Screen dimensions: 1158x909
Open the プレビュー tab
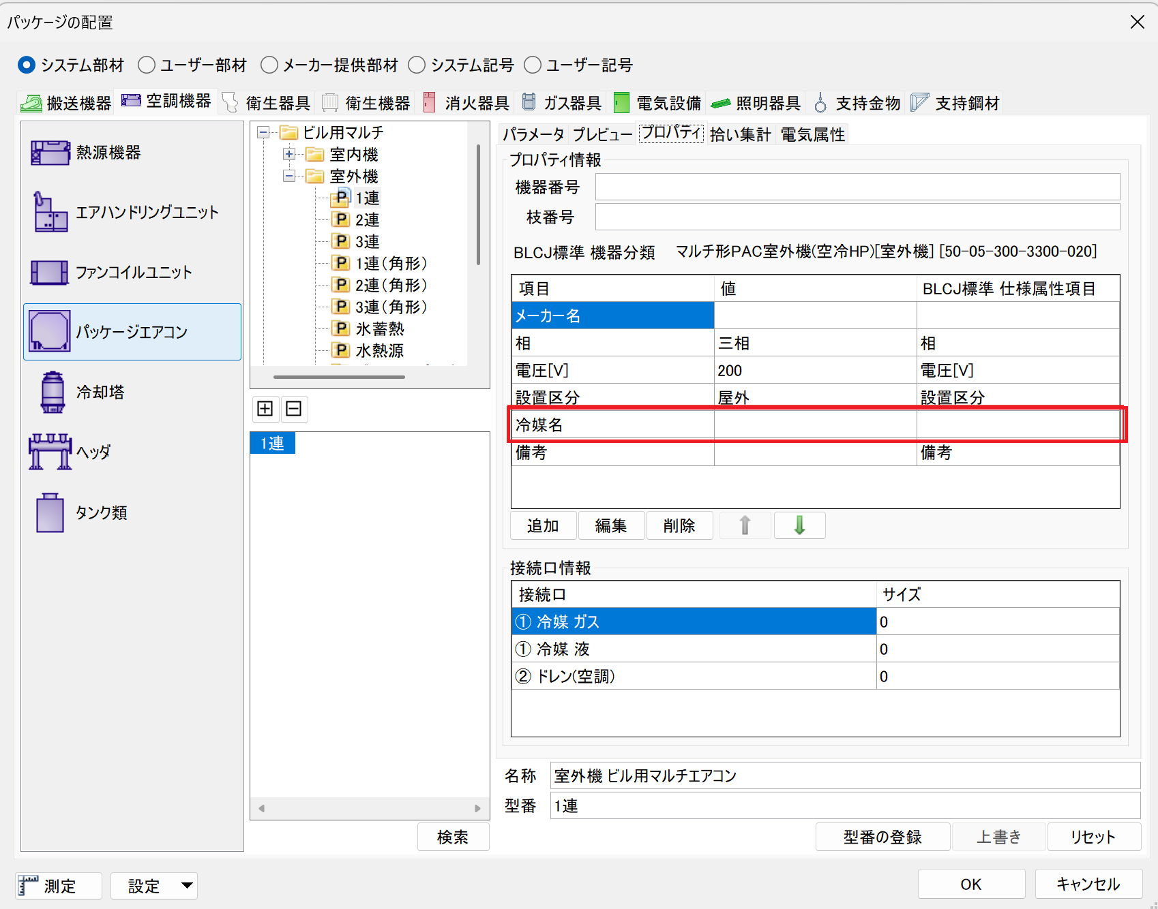pyautogui.click(x=602, y=134)
